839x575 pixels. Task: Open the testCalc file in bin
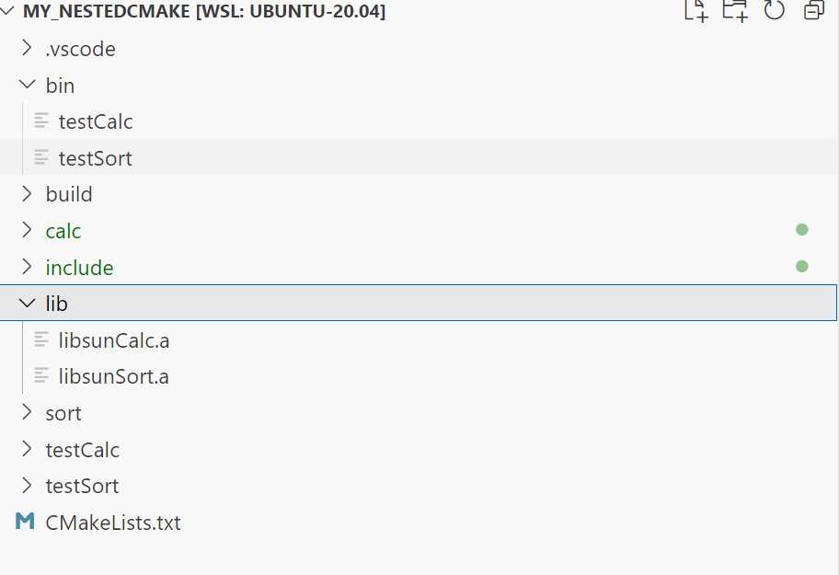coord(96,121)
